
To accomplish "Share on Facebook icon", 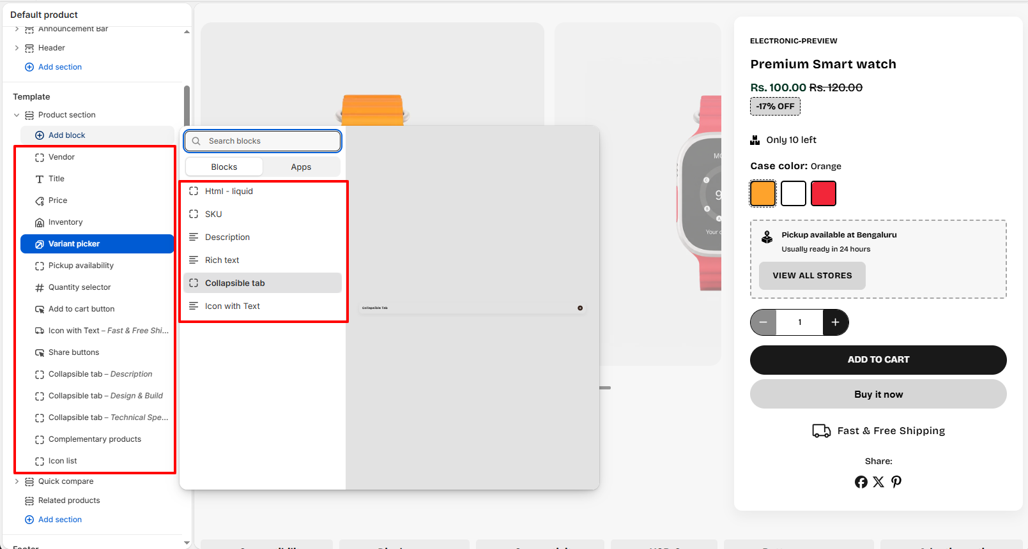I will coord(861,482).
